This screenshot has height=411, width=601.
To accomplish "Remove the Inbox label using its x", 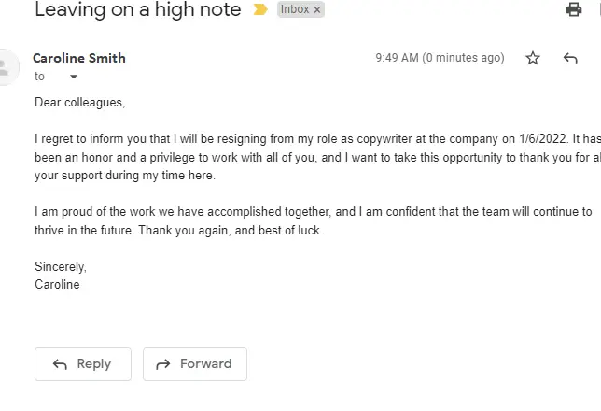I will 317,10.
